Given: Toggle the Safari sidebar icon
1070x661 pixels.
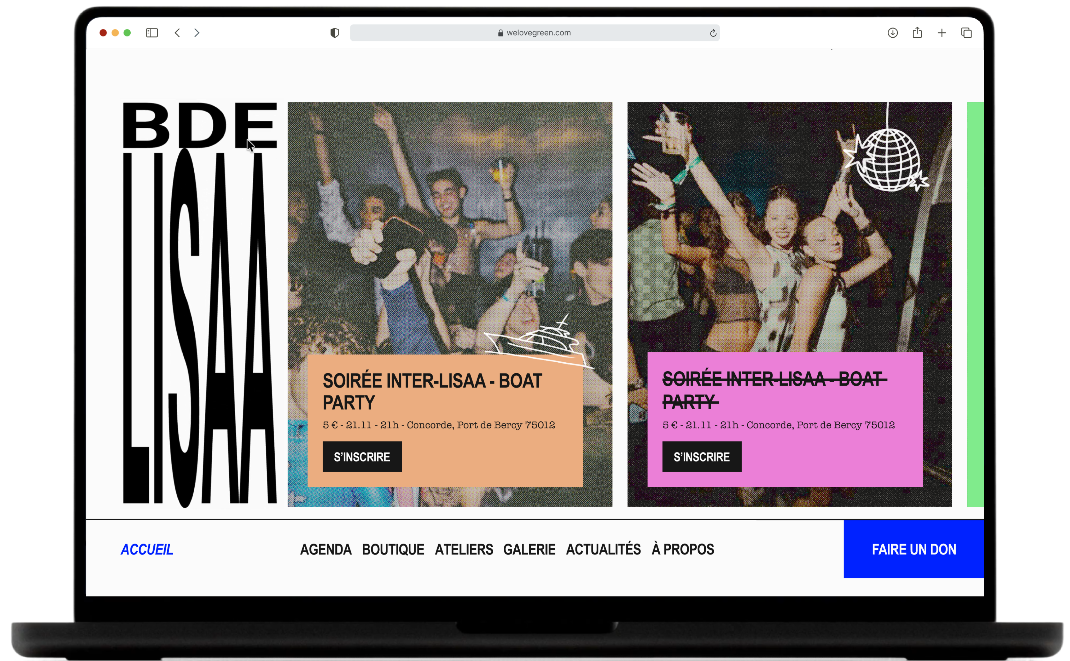Looking at the screenshot, I should [x=152, y=33].
